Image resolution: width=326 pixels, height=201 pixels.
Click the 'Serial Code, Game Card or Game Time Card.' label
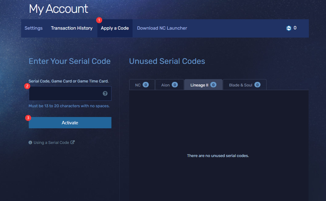point(69,81)
